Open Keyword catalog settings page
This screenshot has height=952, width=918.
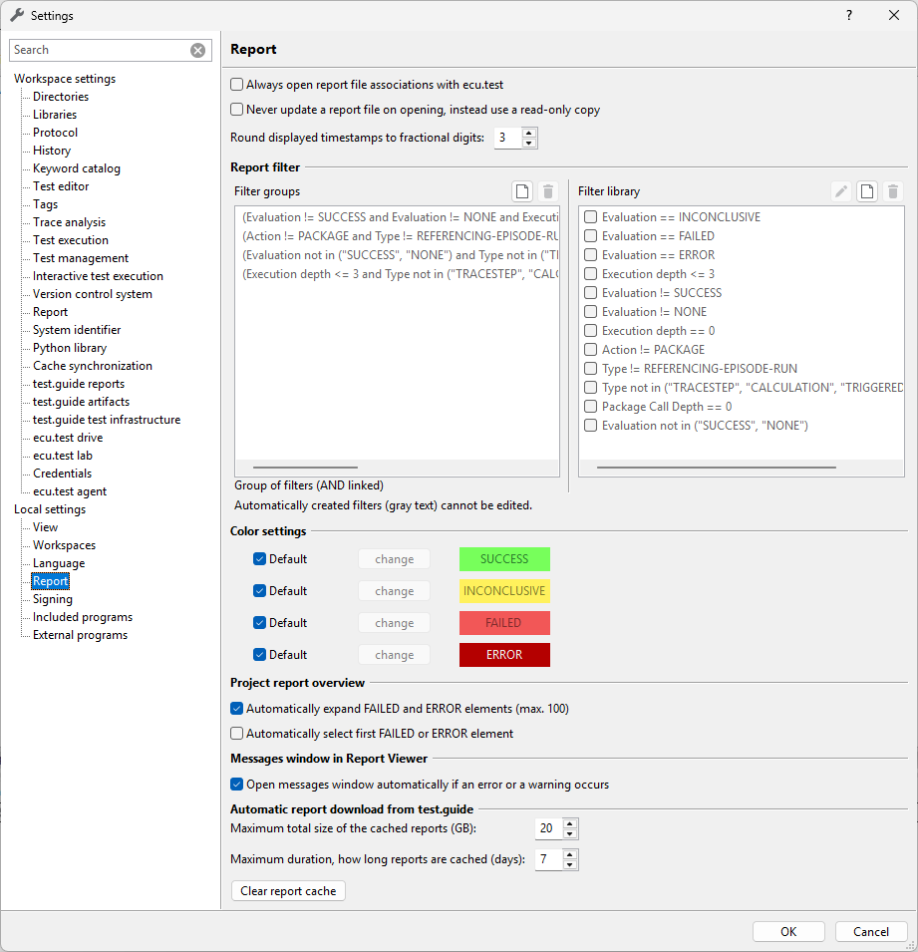point(77,168)
